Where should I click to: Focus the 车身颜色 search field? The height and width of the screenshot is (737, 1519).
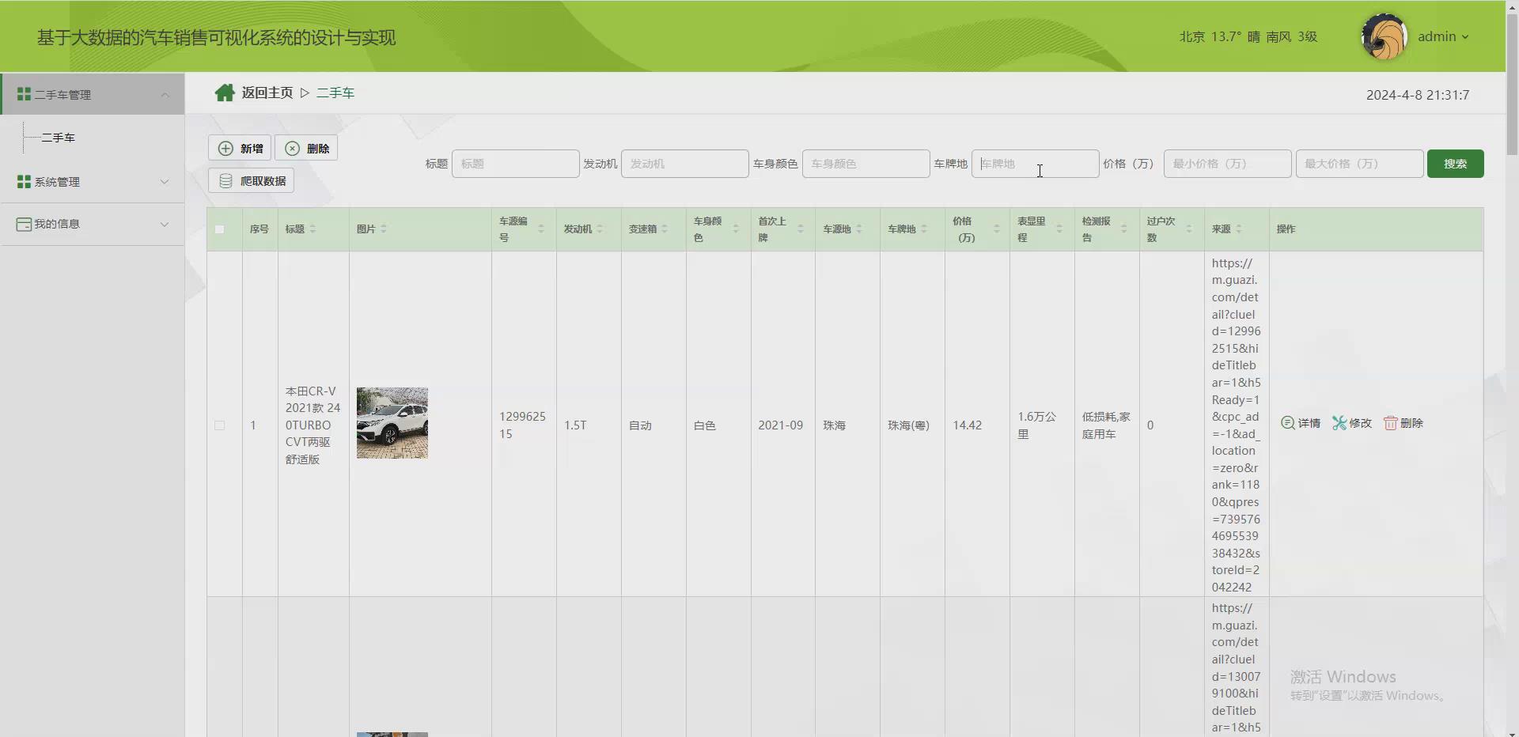pyautogui.click(x=866, y=164)
